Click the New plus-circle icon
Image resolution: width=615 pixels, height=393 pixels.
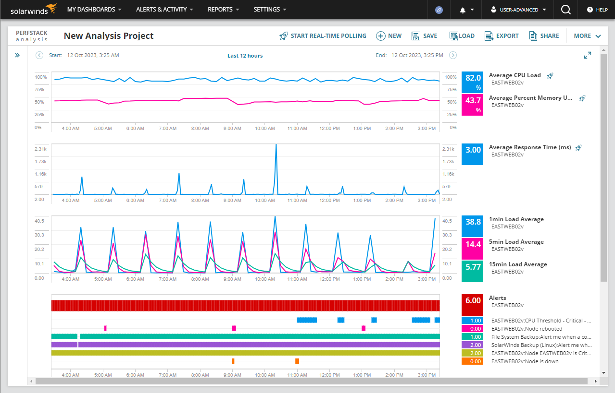coord(380,36)
